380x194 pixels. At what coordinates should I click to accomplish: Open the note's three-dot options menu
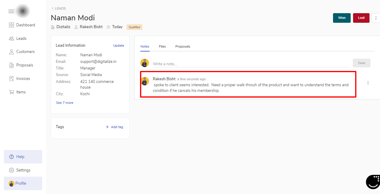point(368,83)
